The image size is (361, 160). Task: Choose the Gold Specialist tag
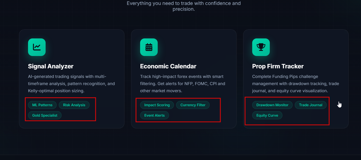(x=45, y=116)
